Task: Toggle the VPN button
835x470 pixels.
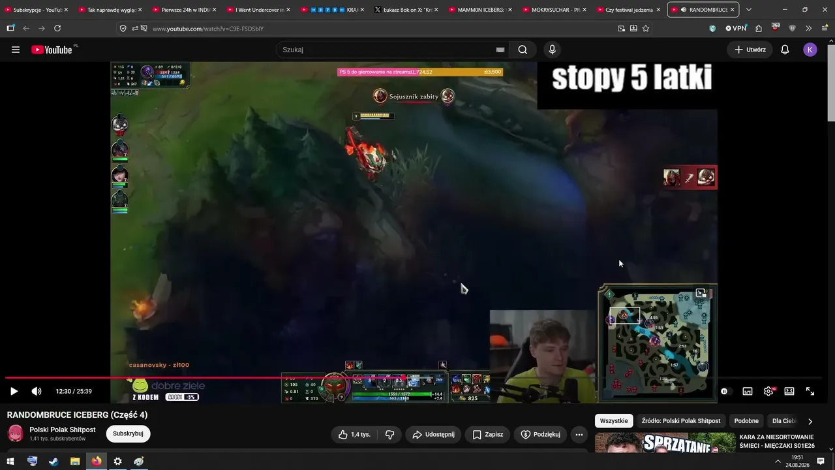Action: click(x=736, y=29)
